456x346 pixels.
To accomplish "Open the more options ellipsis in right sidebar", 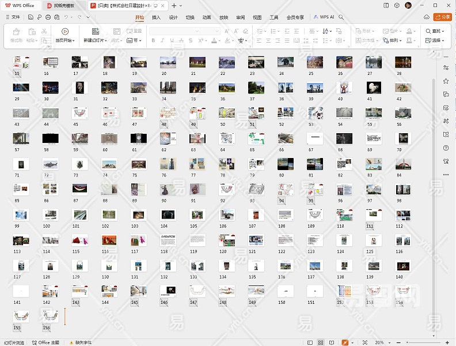I will (x=446, y=174).
